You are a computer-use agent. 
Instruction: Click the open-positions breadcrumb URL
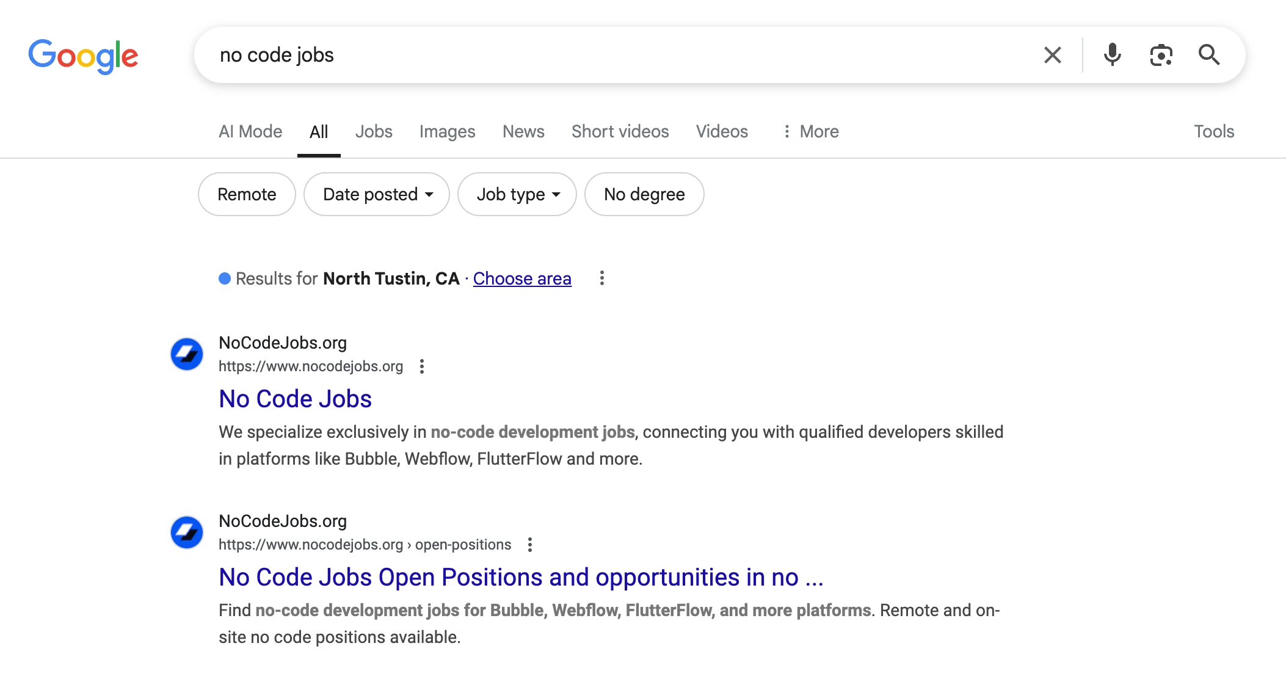(x=365, y=545)
